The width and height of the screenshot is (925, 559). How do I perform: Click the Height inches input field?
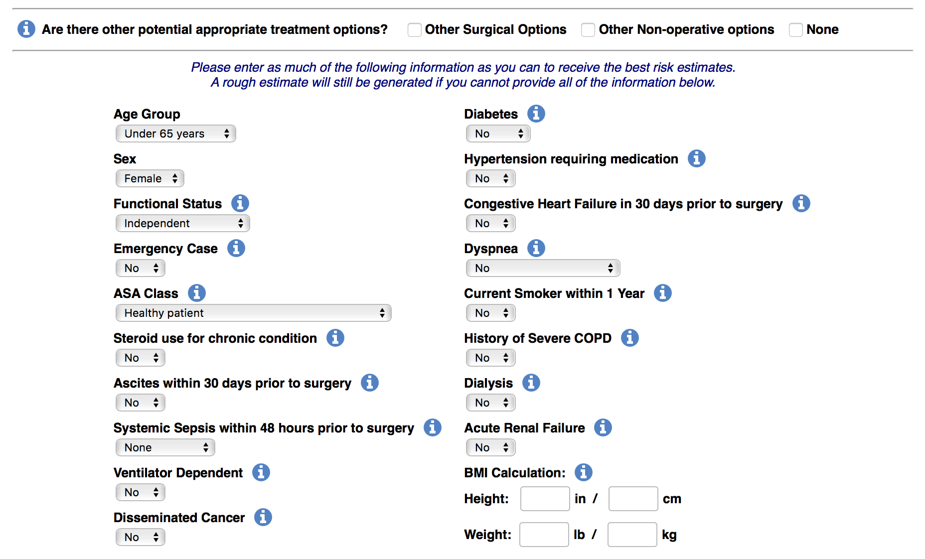click(x=545, y=499)
